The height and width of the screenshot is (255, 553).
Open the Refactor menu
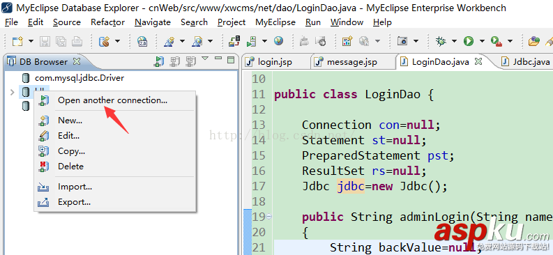[107, 22]
